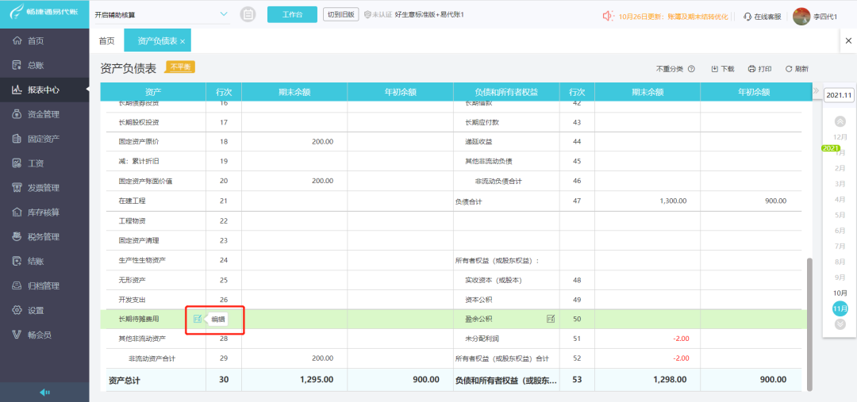Download the balance sheet

click(x=723, y=69)
